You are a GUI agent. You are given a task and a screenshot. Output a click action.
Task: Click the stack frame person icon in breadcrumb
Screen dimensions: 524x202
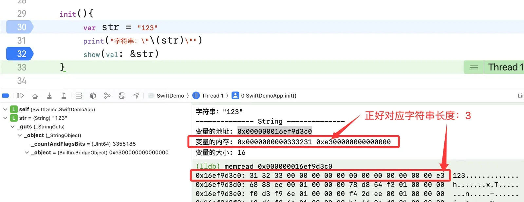[x=235, y=96]
